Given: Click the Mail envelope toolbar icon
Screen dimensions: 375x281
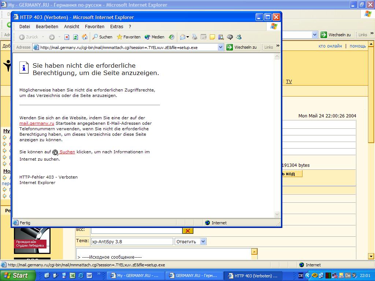Looking at the screenshot, I should pyautogui.click(x=183, y=37).
